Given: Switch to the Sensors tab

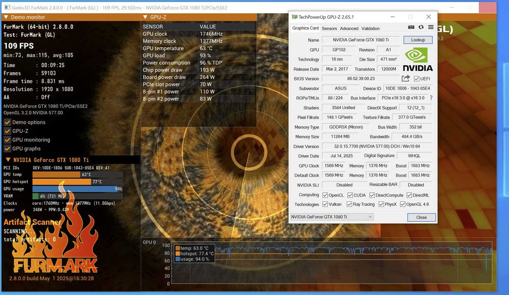Looking at the screenshot, I should click(329, 28).
